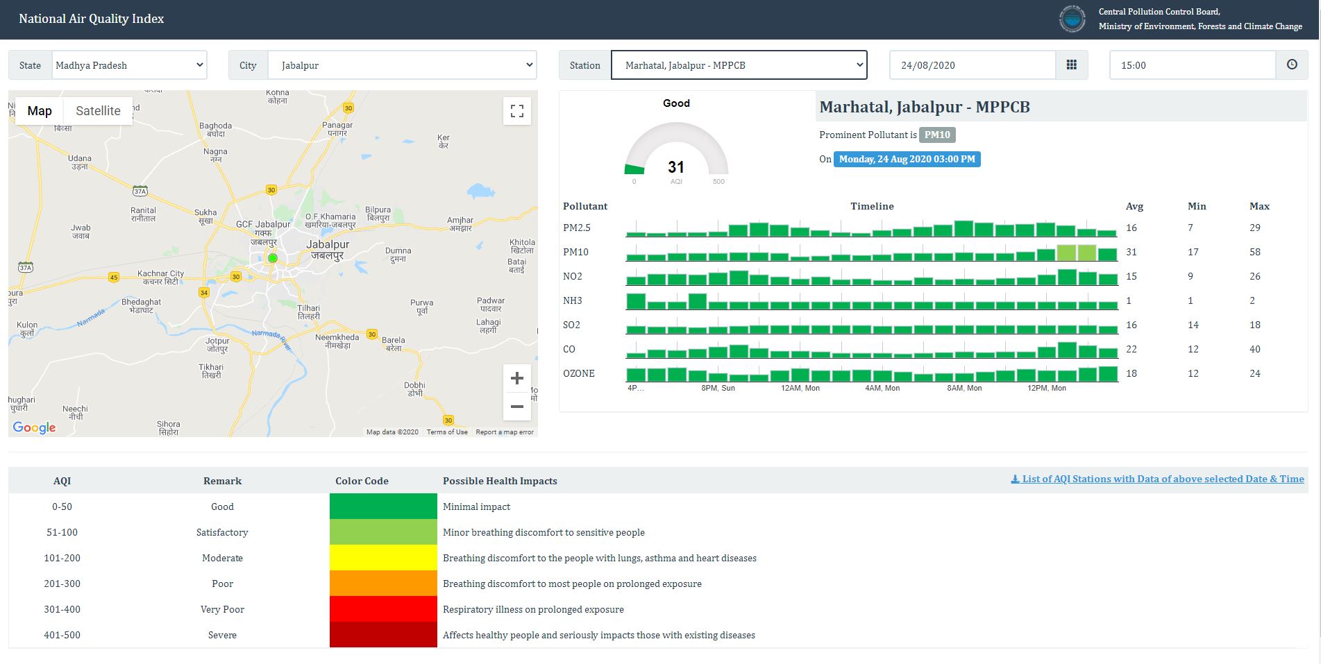
Task: Click the Monday 24 Aug 2020 date badge
Action: point(907,159)
